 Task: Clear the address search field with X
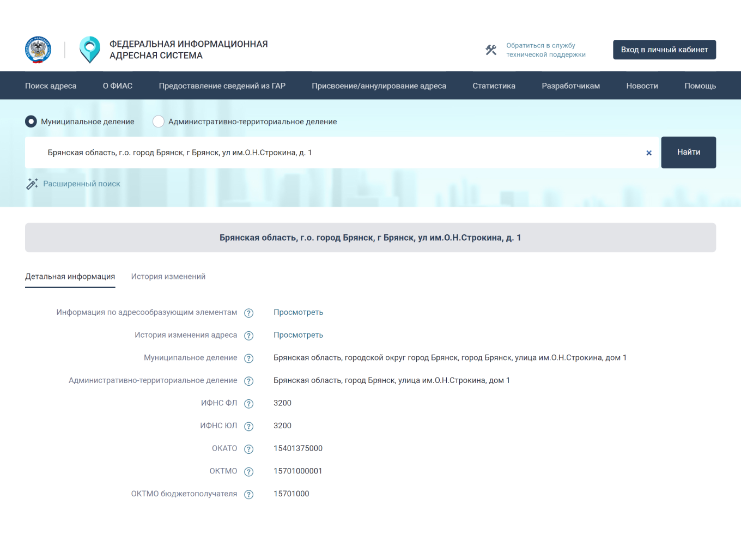point(648,153)
